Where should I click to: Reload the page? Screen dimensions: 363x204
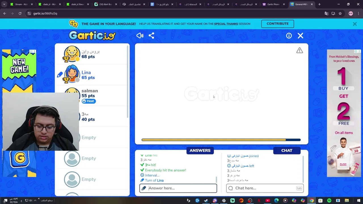point(20,13)
